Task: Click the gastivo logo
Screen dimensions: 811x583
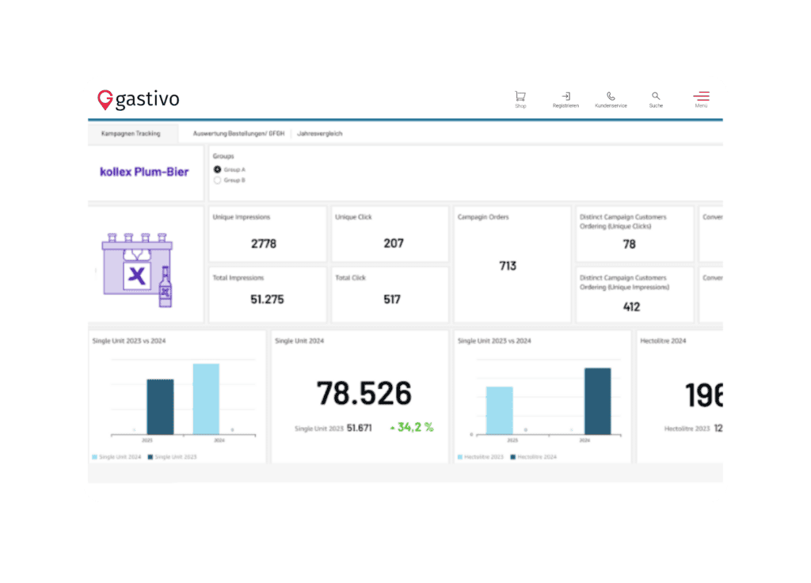Action: point(139,99)
